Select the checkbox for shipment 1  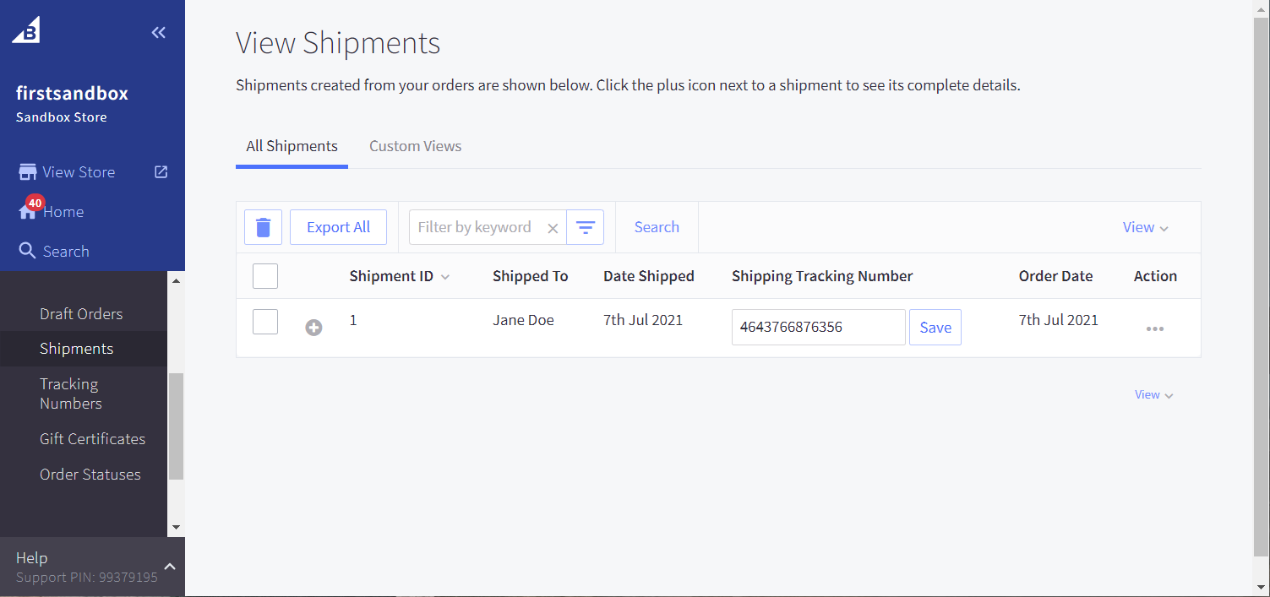pyautogui.click(x=265, y=322)
